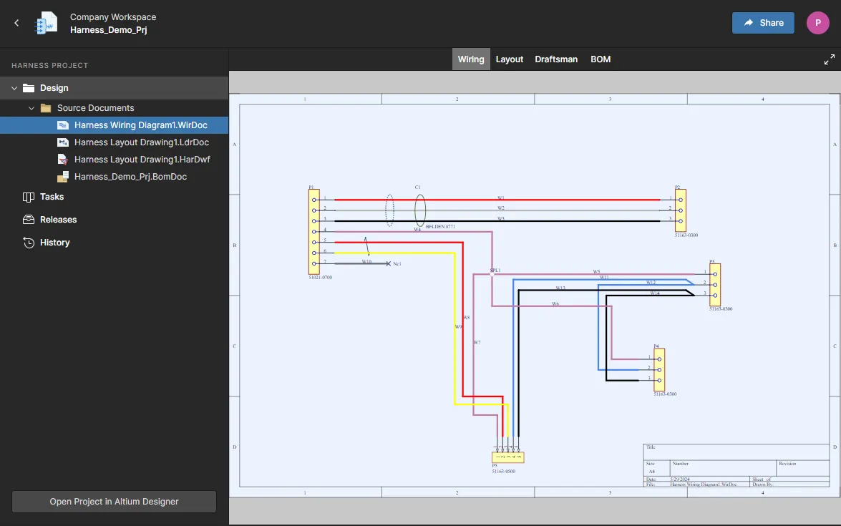Select Harness Wiring Diagram1.WirDoc in tree

(x=140, y=125)
